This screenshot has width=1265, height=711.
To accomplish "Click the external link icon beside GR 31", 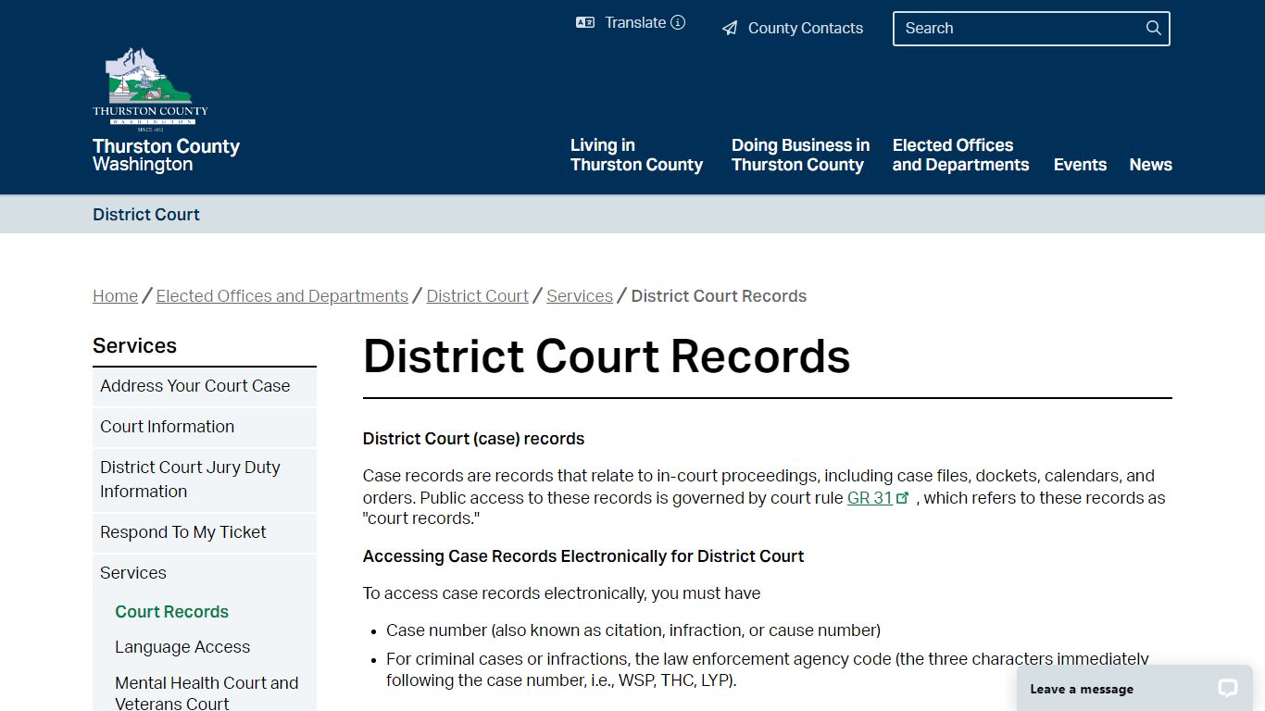I will (x=903, y=498).
